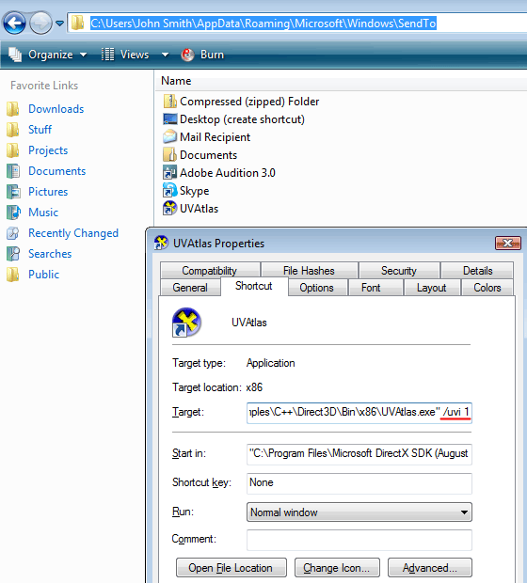
Task: Click the Change Icon button
Action: pyautogui.click(x=337, y=568)
